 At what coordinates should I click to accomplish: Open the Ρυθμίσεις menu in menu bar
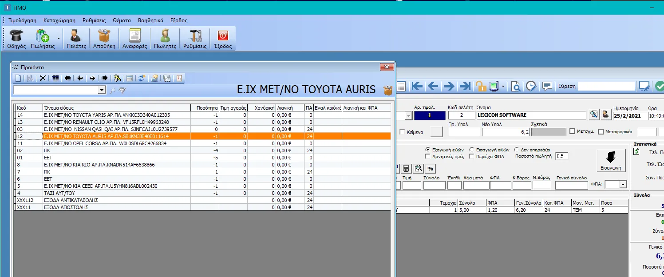click(93, 20)
